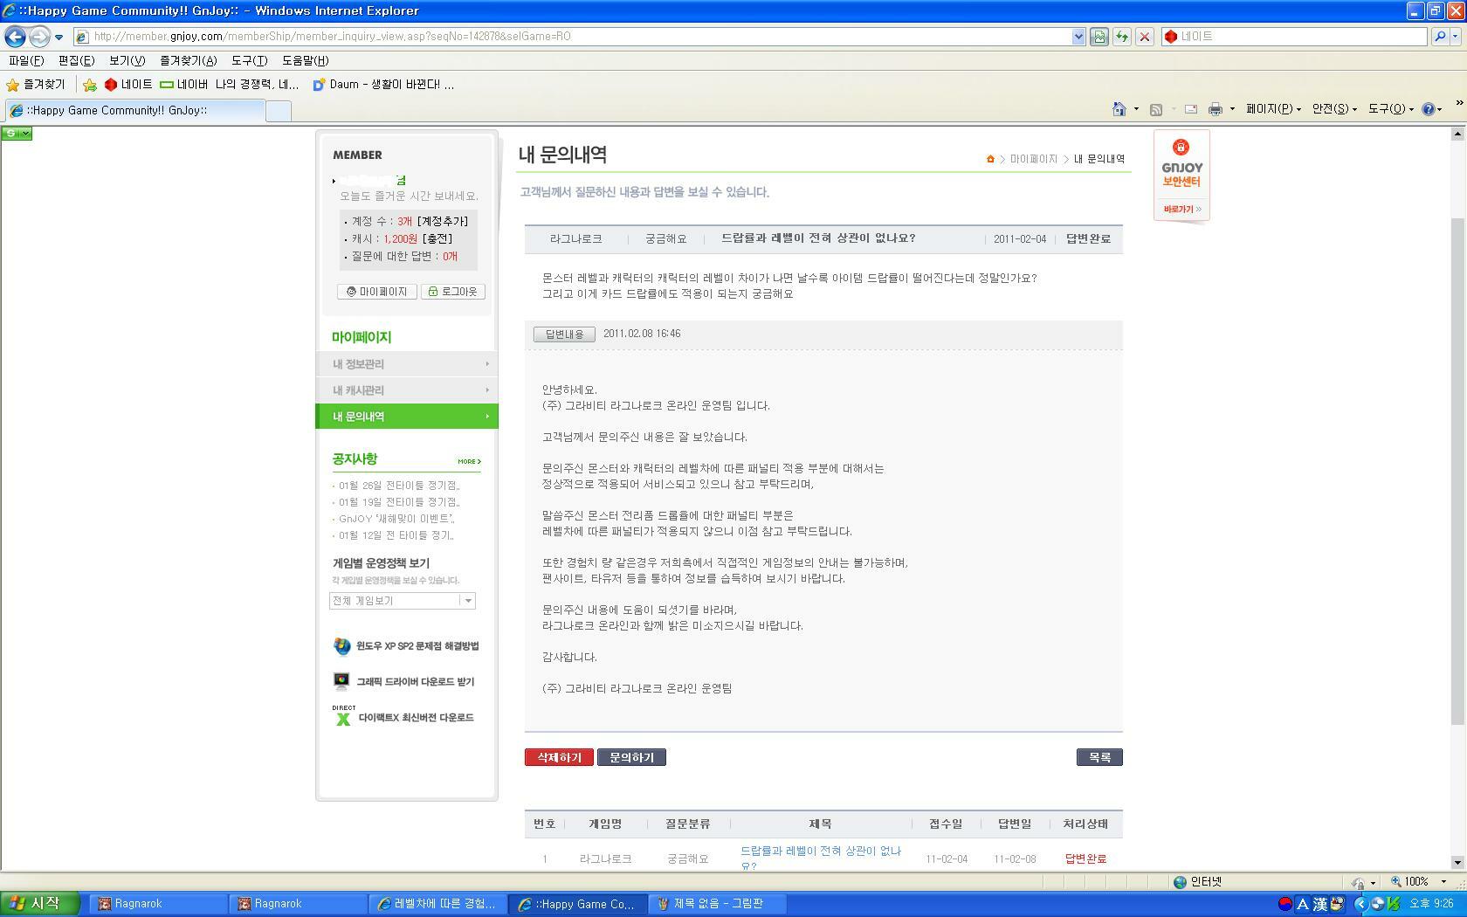Open the GnJoy security center banner
This screenshot has width=1467, height=917.
(1181, 176)
